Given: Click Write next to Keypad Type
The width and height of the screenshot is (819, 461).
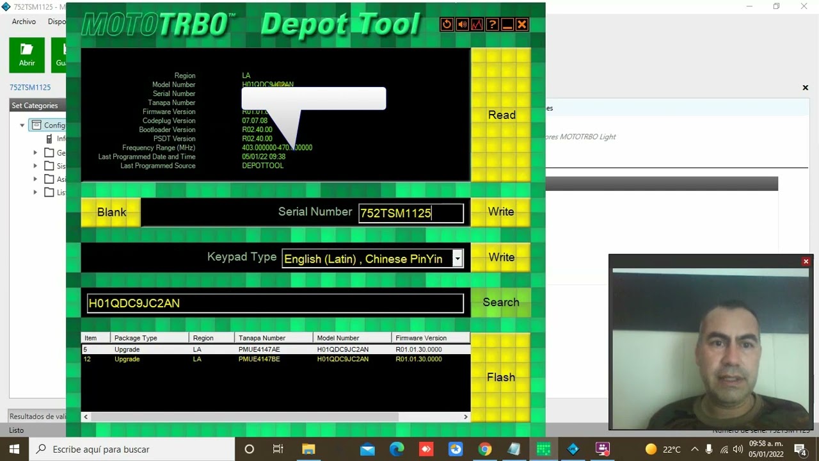Looking at the screenshot, I should 501,257.
